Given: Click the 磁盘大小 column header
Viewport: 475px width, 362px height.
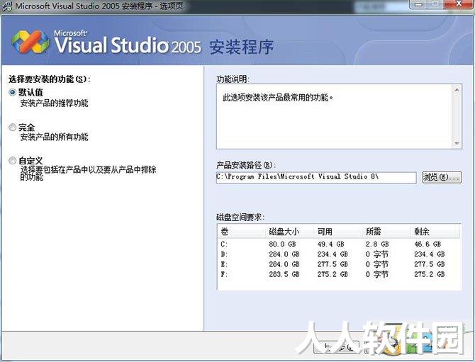Looking at the screenshot, I should click(x=289, y=232).
